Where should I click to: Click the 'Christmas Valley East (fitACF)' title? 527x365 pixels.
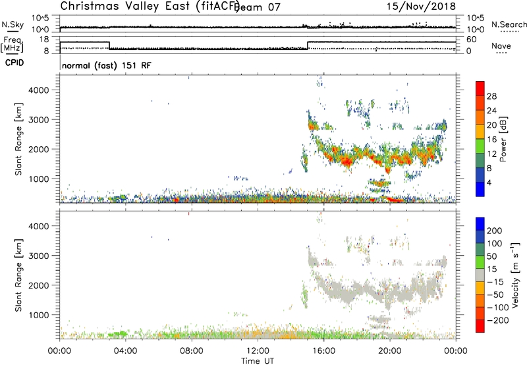(x=150, y=6)
